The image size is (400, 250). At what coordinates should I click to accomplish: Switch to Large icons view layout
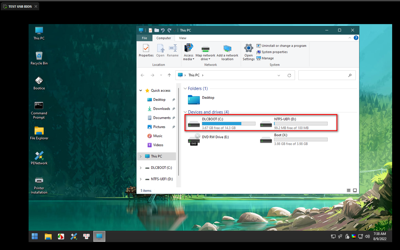[355, 190]
